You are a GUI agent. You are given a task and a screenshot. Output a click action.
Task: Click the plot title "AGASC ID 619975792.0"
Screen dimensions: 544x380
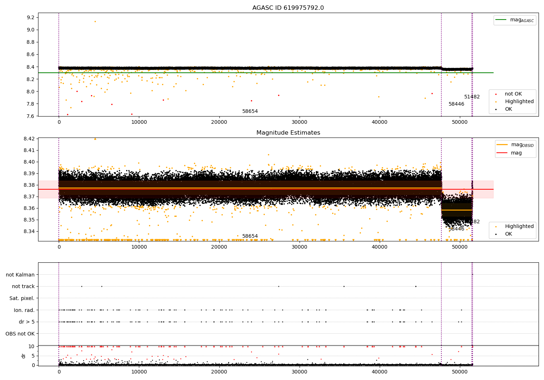tap(288, 8)
